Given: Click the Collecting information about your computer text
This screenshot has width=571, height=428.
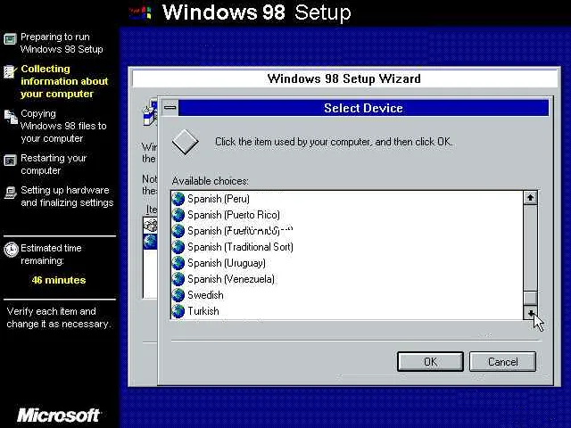Looking at the screenshot, I should pos(64,81).
